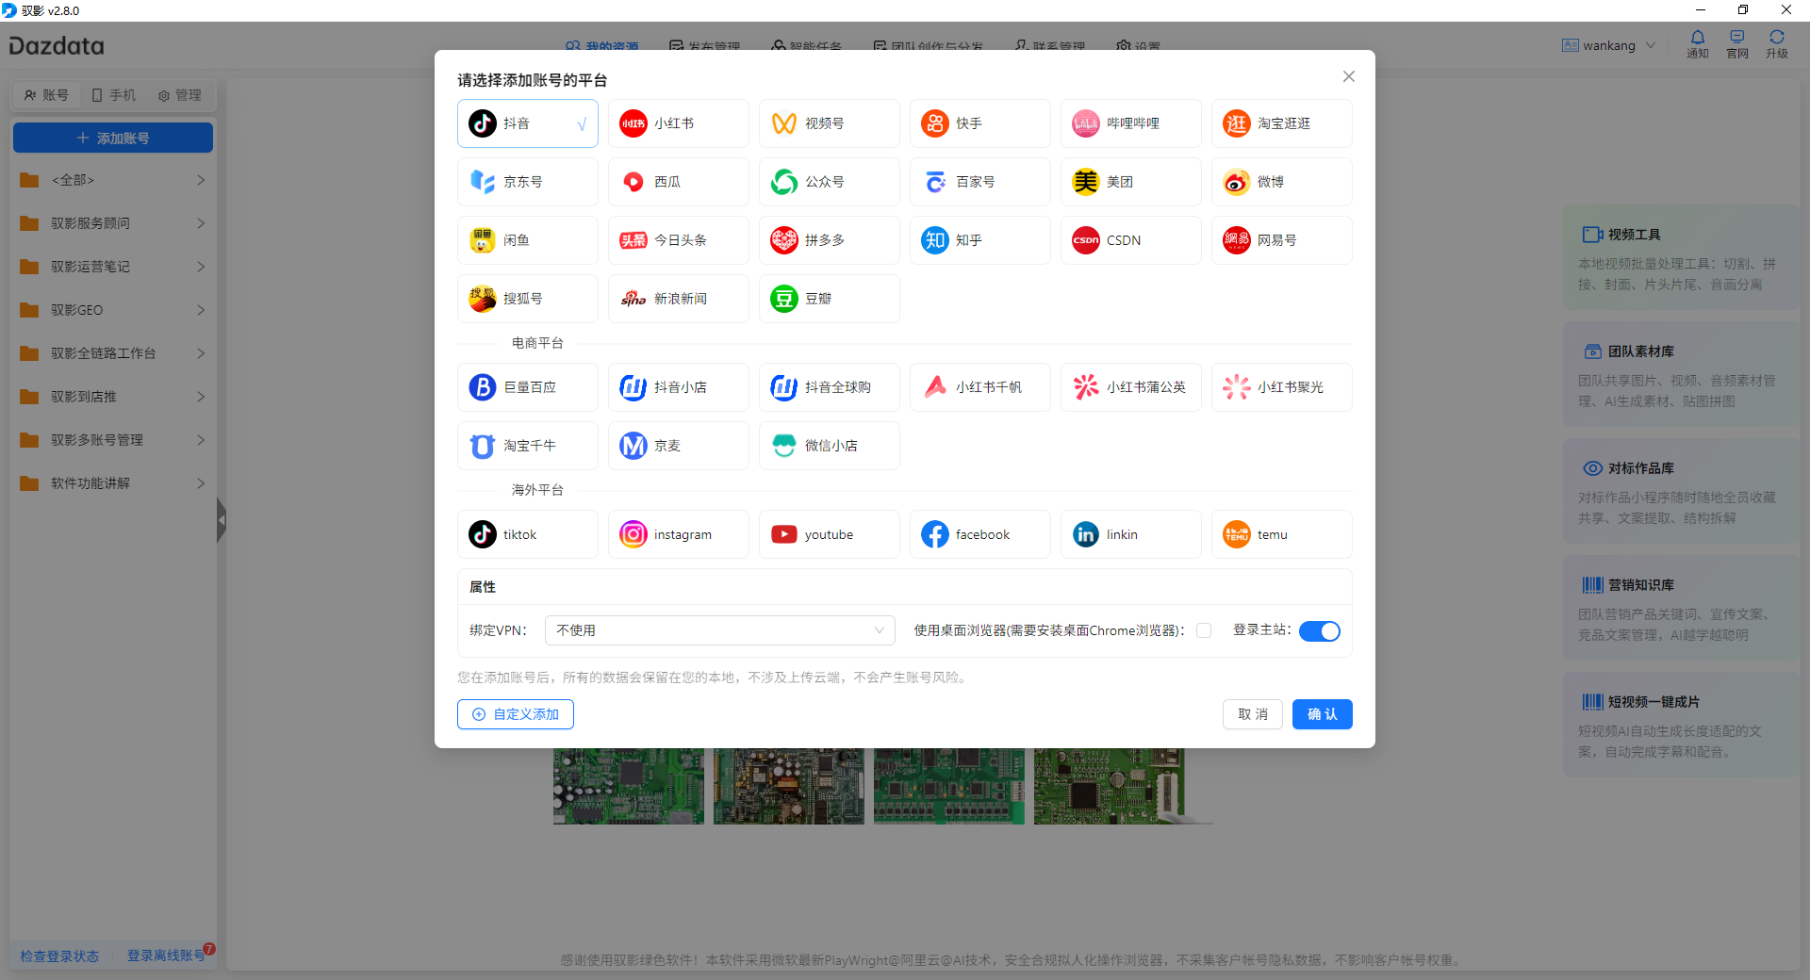1810x980 pixels.
Task: Select the facebook platform icon
Action: point(935,534)
